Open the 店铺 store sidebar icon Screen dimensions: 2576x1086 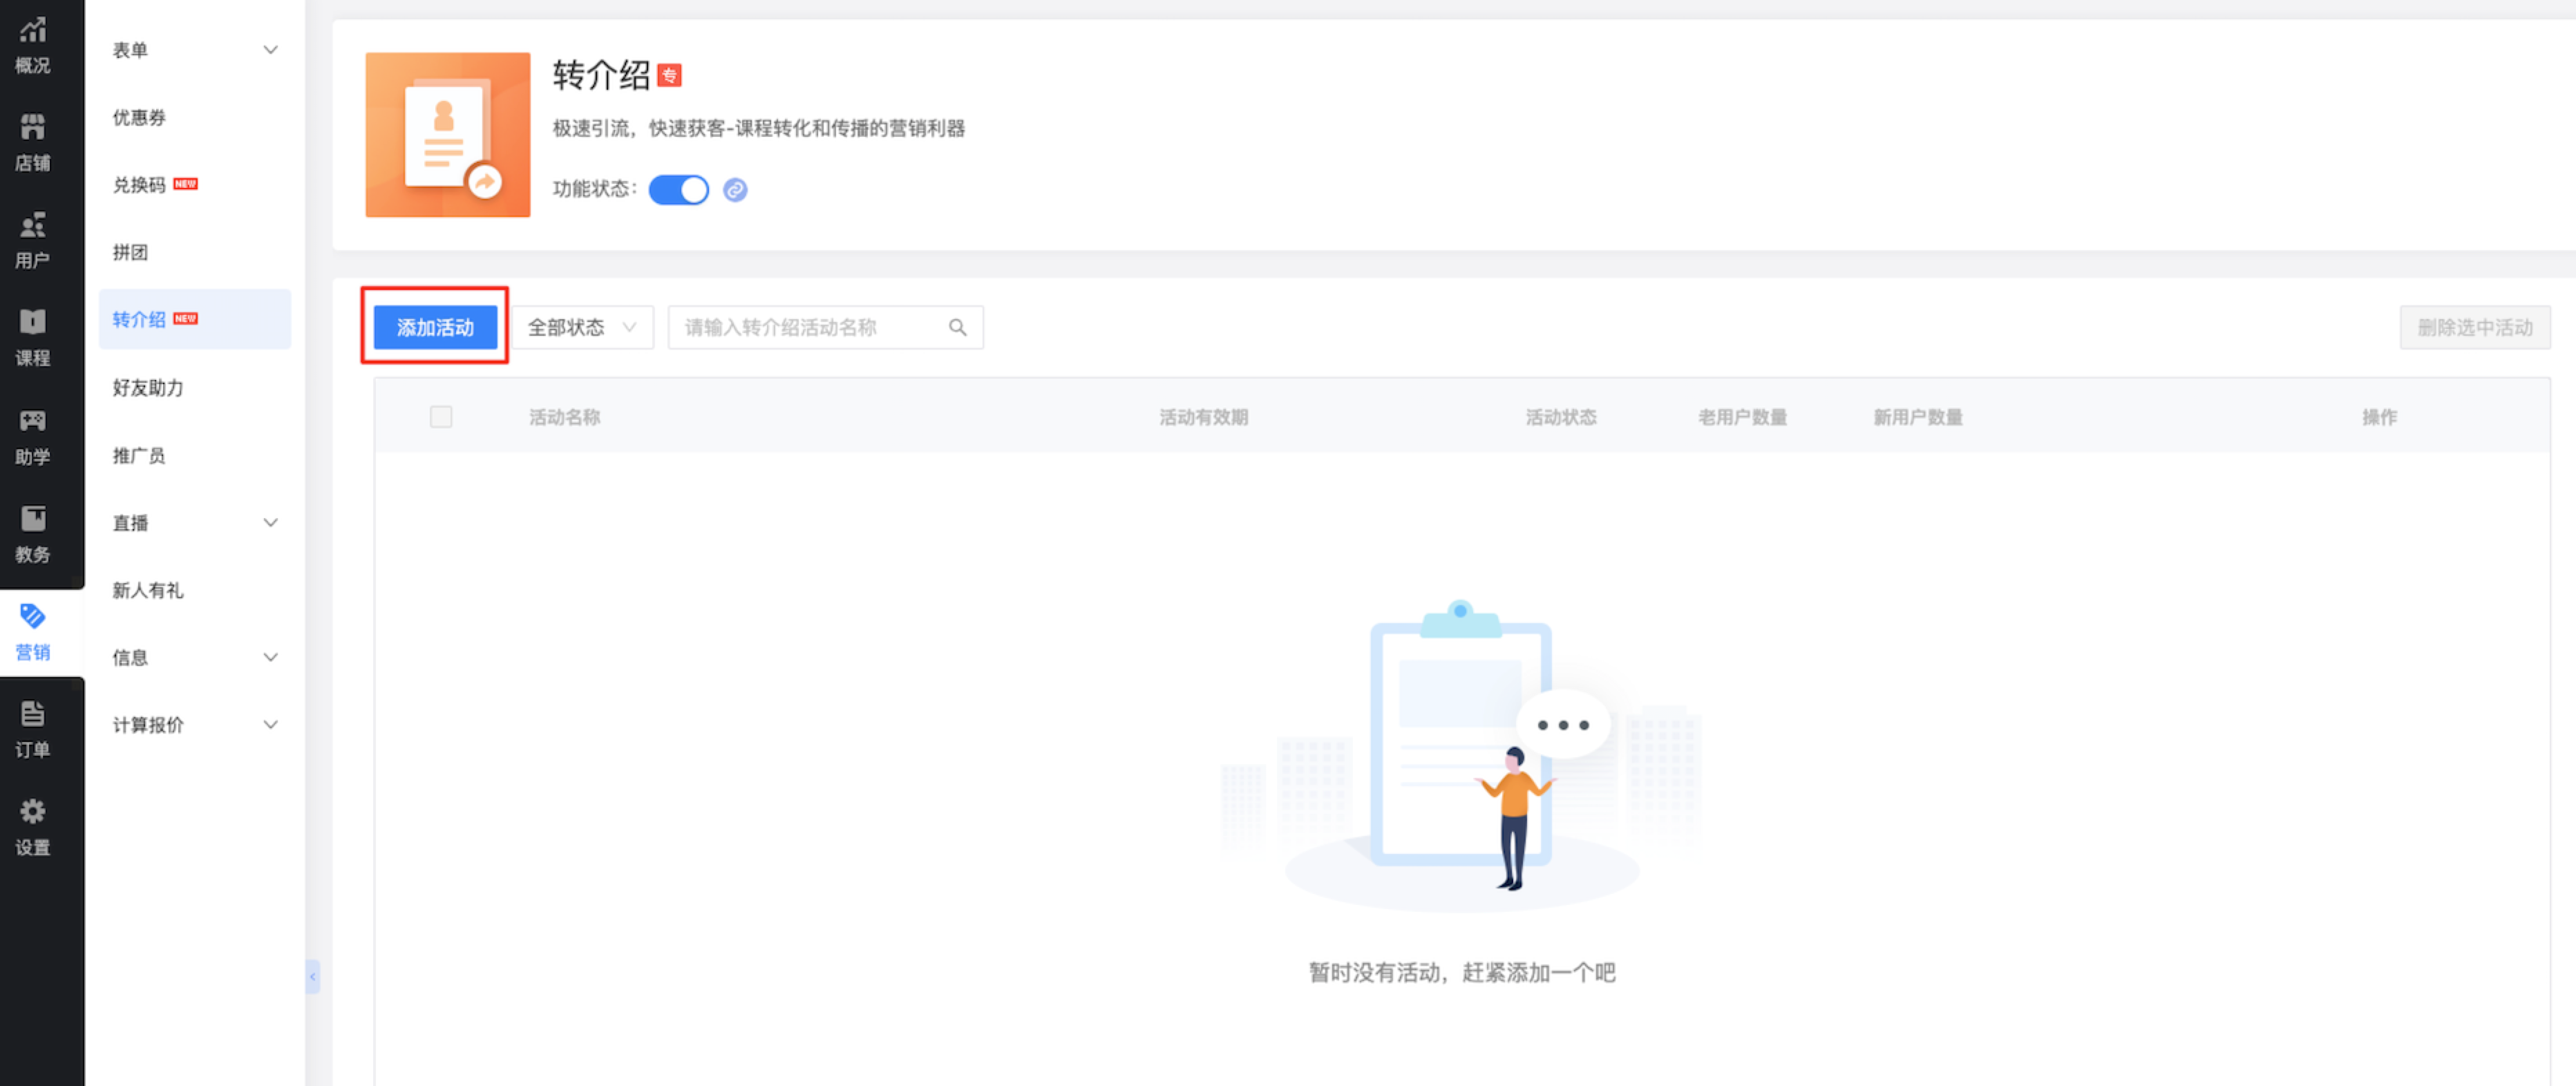[x=33, y=143]
